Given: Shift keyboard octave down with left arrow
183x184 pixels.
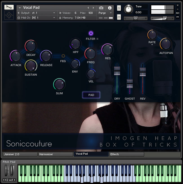Looking at the screenshot, I should 4,180.
